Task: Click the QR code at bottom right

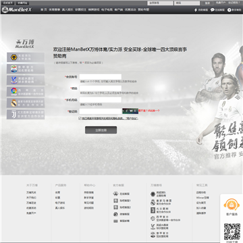Action: click(232, 232)
